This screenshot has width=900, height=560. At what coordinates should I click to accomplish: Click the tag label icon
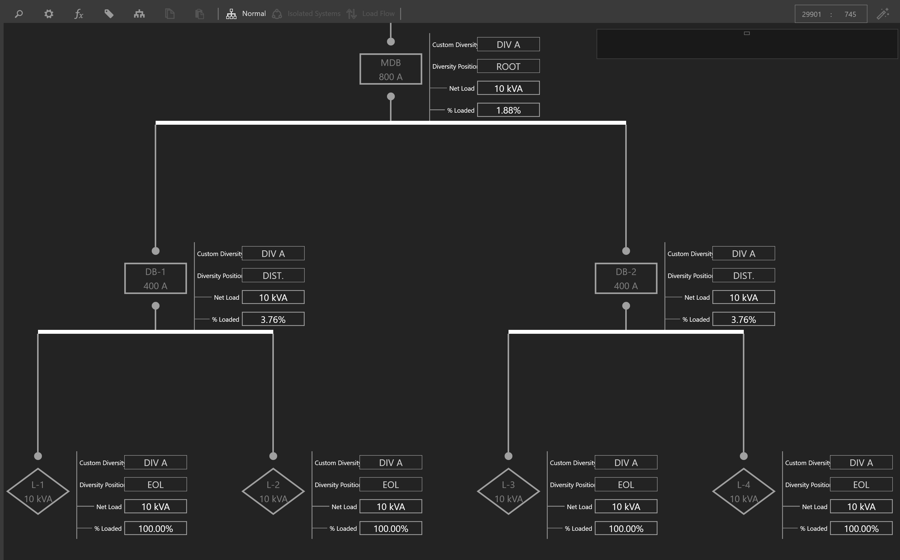109,14
